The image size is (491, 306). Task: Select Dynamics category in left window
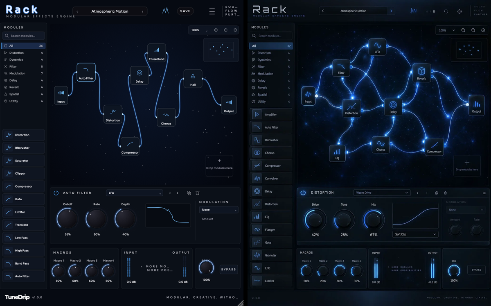tap(23, 60)
